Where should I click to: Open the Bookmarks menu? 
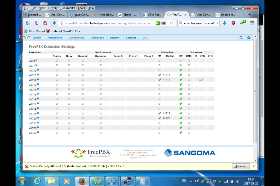coord(68,8)
